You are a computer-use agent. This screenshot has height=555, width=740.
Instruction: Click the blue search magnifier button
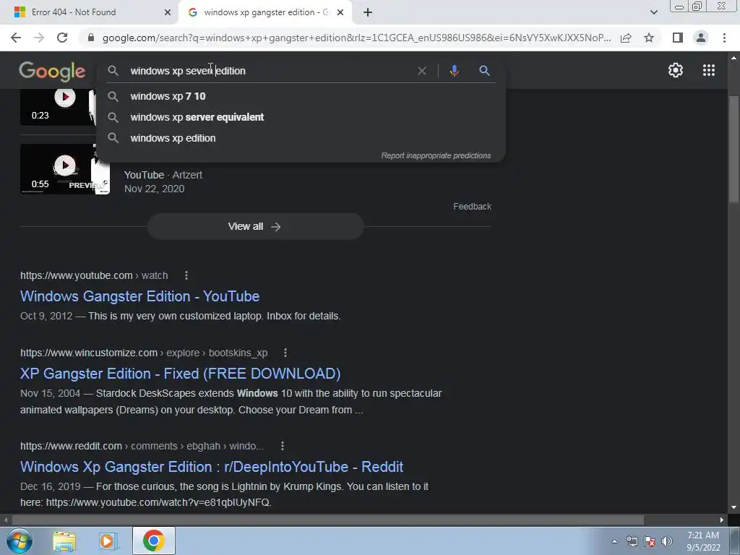coord(484,71)
